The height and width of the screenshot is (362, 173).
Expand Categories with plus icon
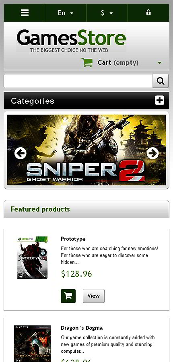coord(159,101)
